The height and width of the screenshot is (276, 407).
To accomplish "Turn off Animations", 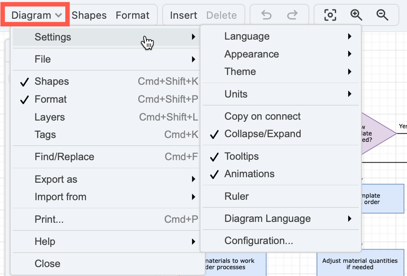I will coord(249,174).
